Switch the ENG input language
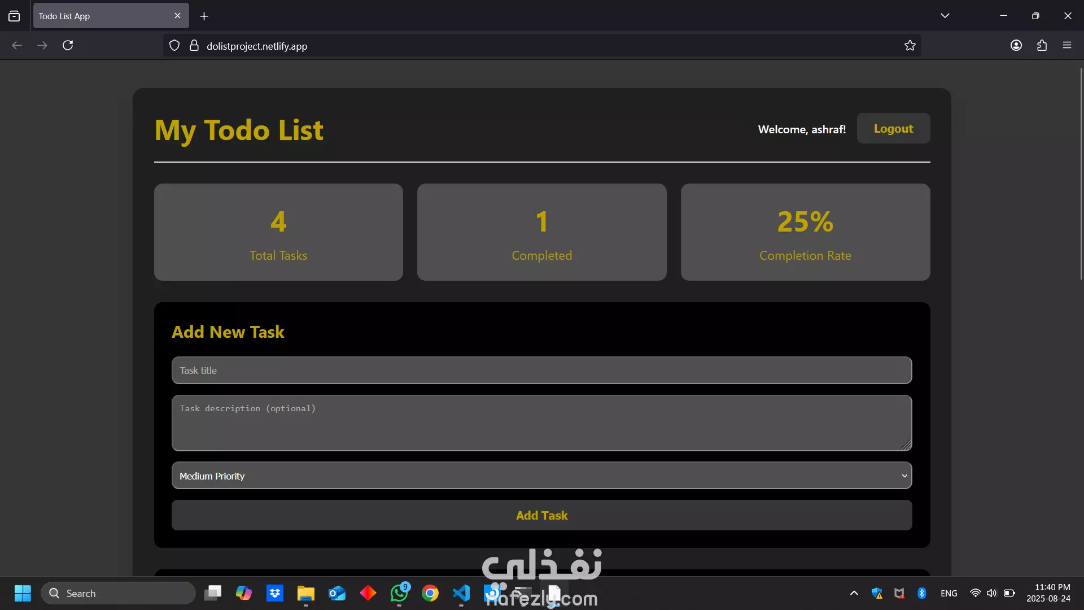Image resolution: width=1084 pixels, height=610 pixels. pyautogui.click(x=949, y=593)
